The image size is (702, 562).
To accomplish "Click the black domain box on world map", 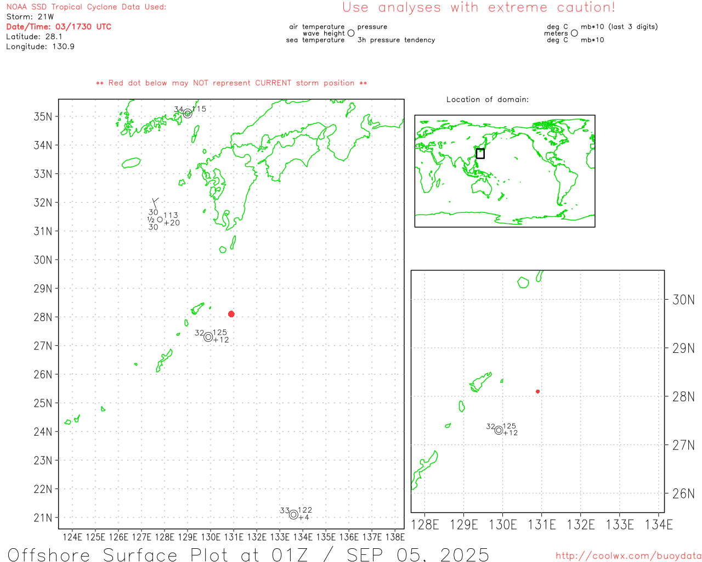I will pyautogui.click(x=480, y=154).
